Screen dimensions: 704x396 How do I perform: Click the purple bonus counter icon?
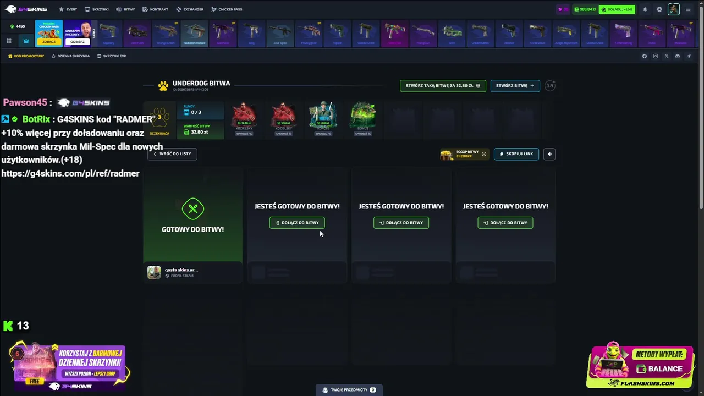pos(562,9)
